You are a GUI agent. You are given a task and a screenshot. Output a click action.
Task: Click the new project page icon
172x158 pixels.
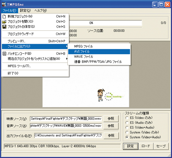coord(4,16)
